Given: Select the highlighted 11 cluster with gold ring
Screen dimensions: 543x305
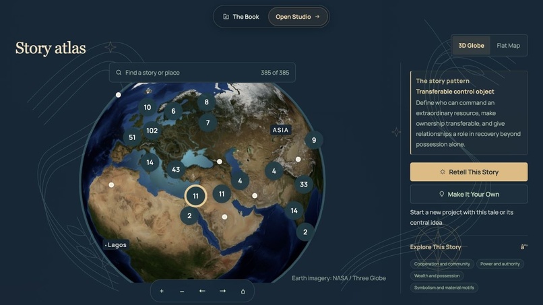Looking at the screenshot, I should 195,196.
